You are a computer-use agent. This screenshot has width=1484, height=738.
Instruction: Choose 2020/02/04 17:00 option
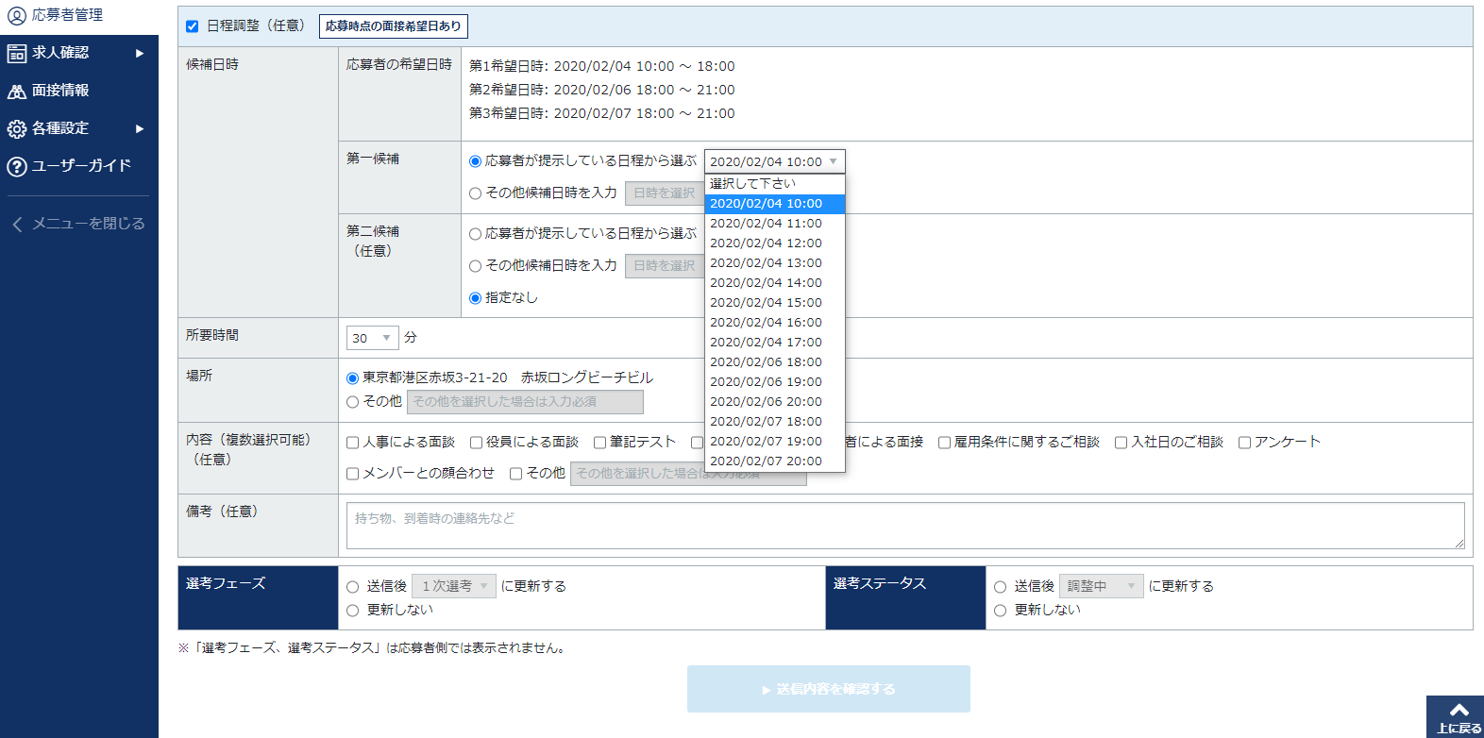point(775,343)
